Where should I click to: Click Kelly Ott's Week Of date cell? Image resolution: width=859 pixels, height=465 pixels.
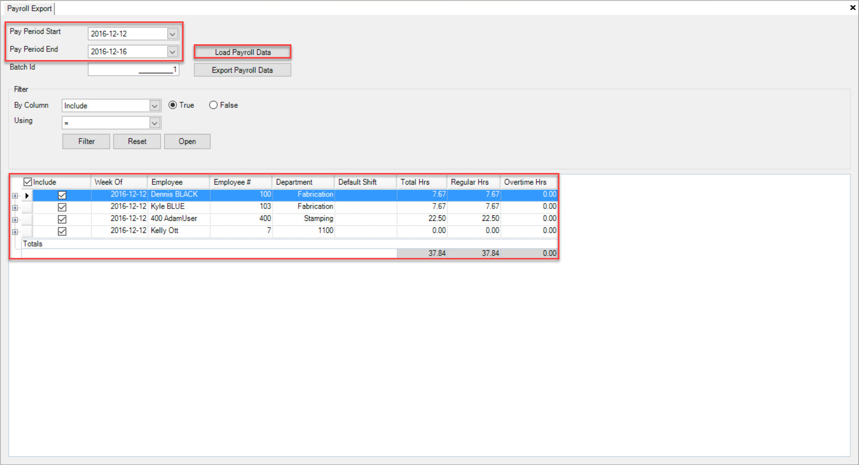(119, 231)
